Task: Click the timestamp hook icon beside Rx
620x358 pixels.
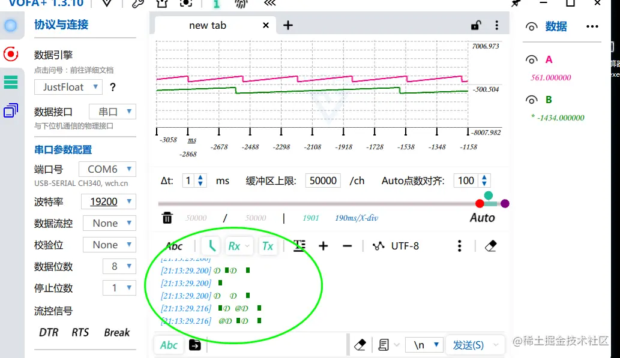Action: [212, 246]
